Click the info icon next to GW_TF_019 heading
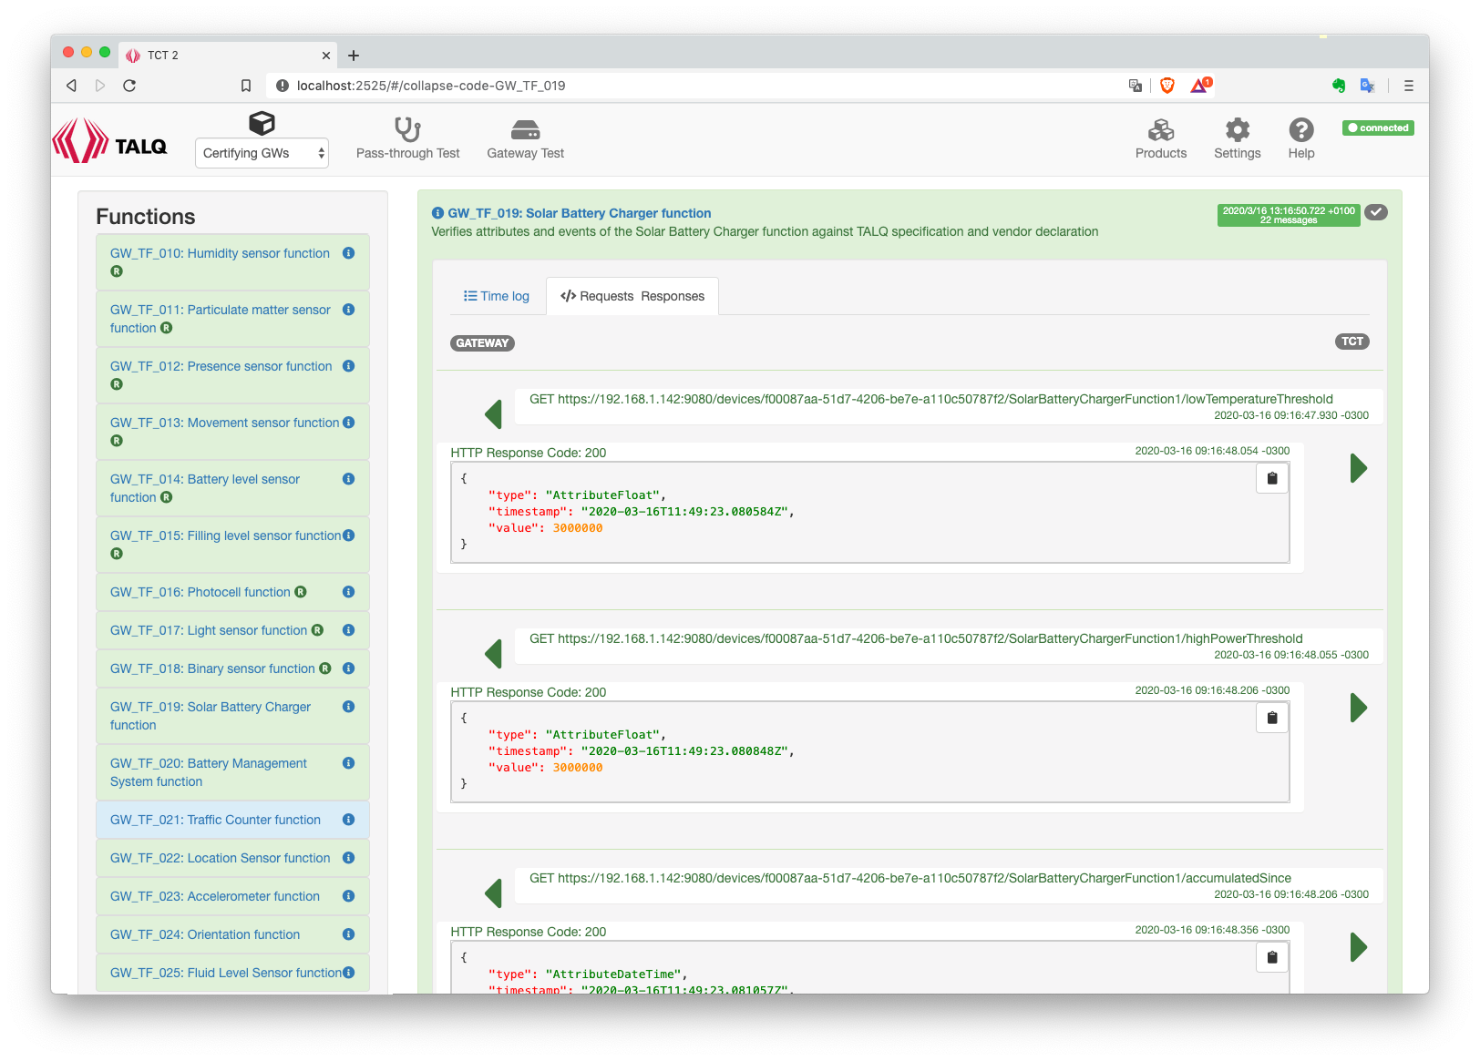1480x1061 pixels. point(437,213)
